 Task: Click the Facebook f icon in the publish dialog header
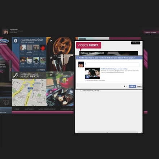(x=78, y=58)
